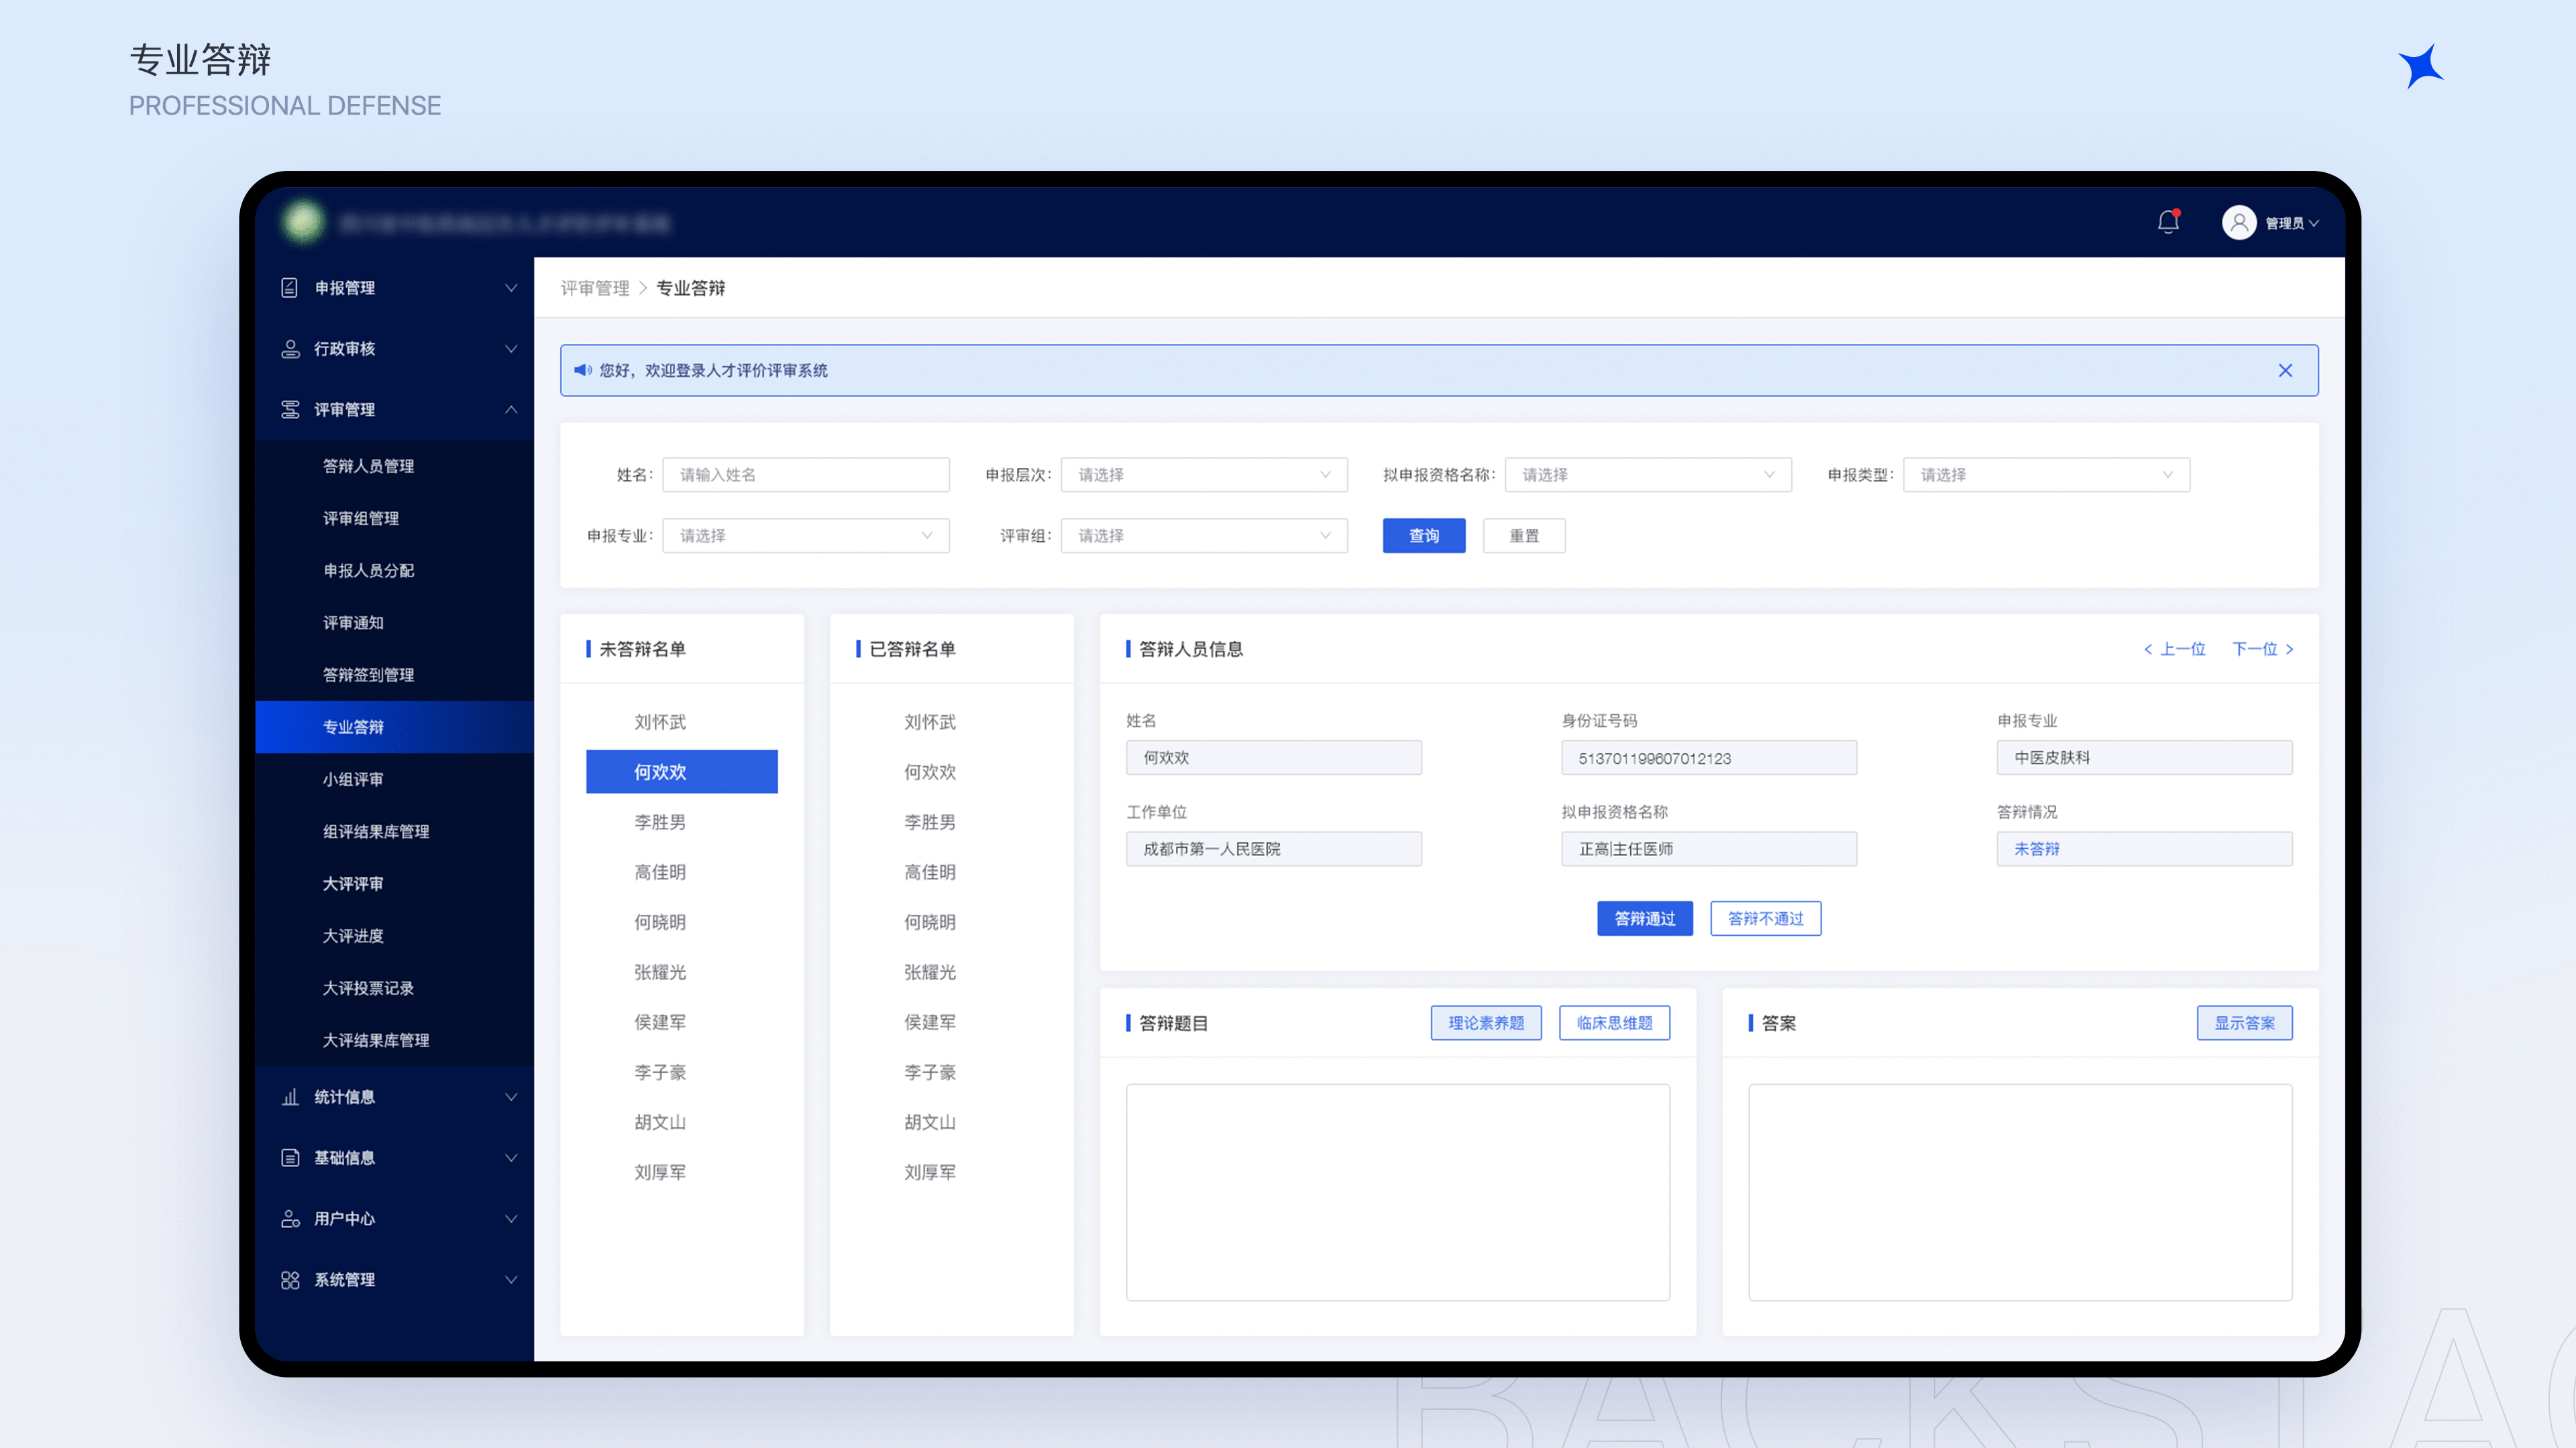Viewport: 2576px width, 1448px height.
Task: Open the 拟申报资格名称 dropdown
Action: pyautogui.click(x=1647, y=475)
